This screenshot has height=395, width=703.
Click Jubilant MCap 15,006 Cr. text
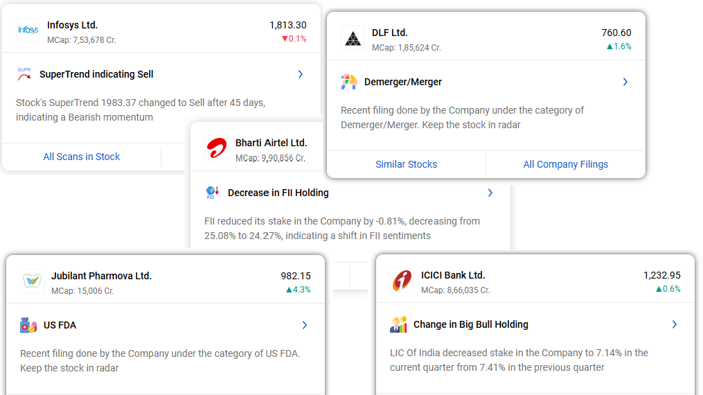[x=82, y=291]
